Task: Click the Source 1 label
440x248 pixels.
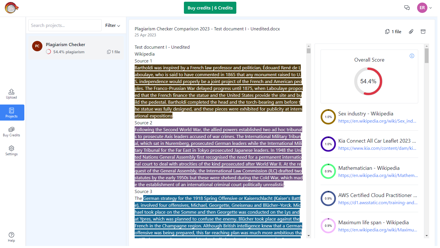Action: point(143,61)
